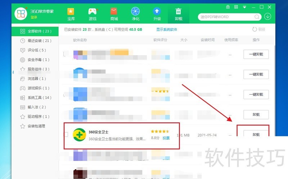288x179 pixels.
Task: Click the 360安全卫士 star rating
Action: point(160,131)
